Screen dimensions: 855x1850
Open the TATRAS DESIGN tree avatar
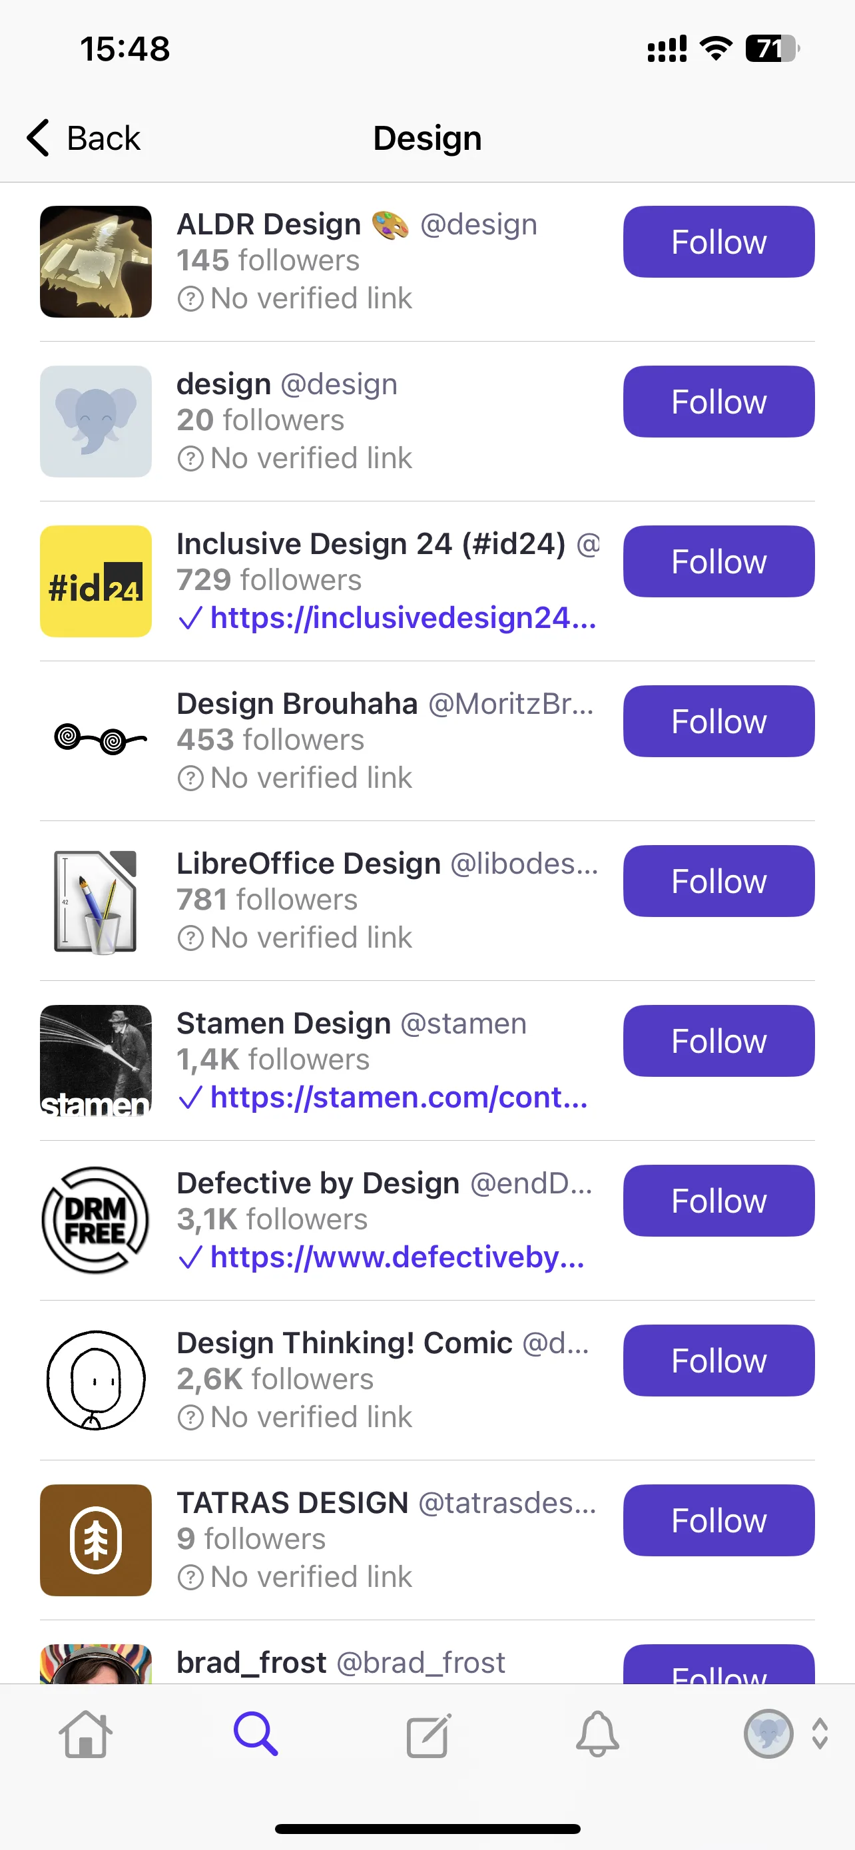tap(95, 1540)
